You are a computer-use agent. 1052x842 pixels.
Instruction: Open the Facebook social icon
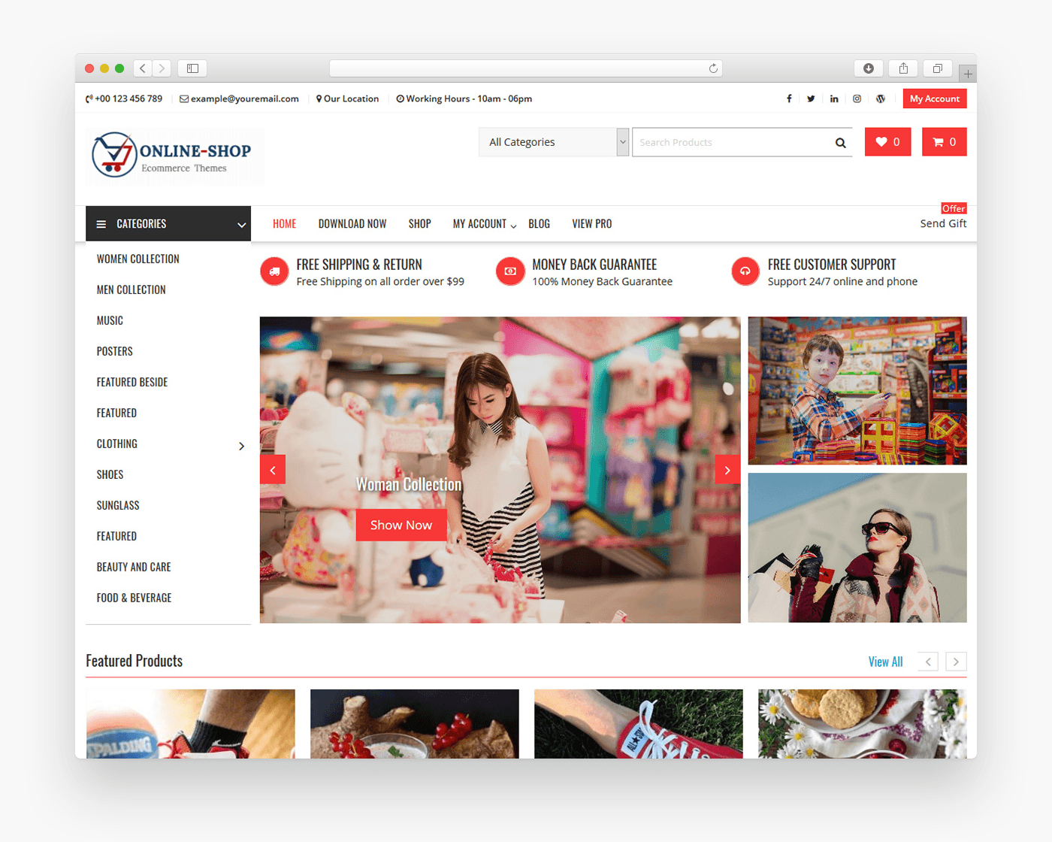(789, 98)
